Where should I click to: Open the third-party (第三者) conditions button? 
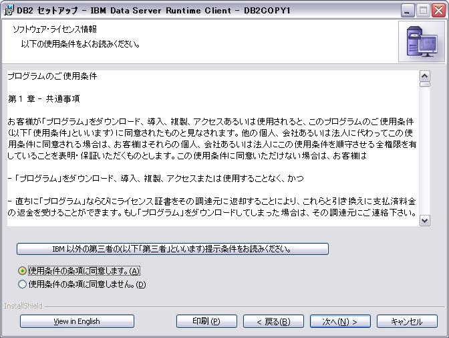(172, 249)
